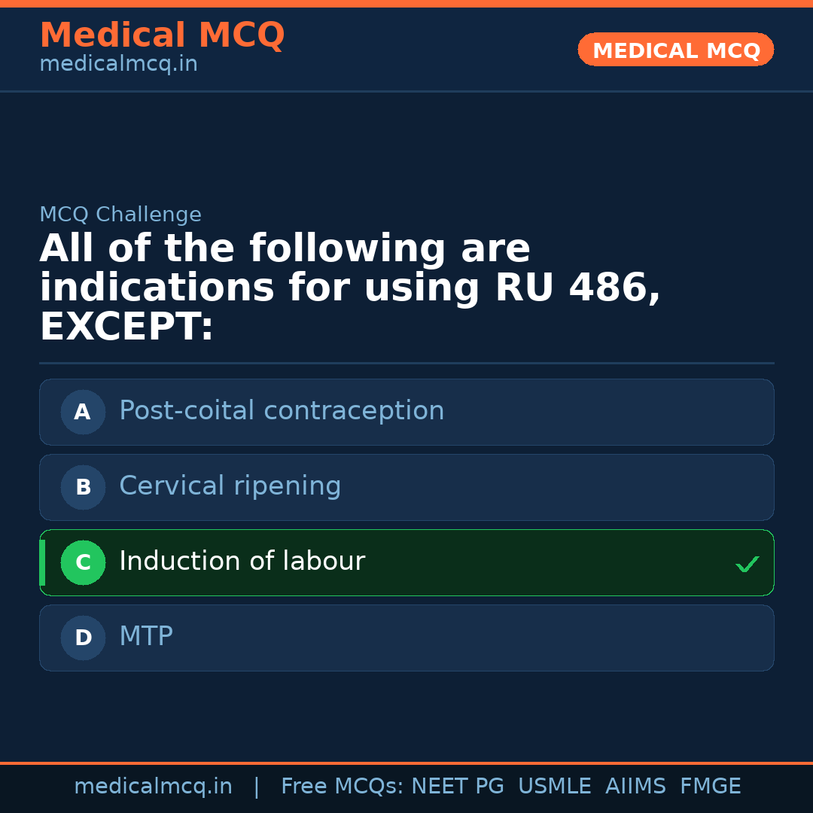
Task: Visit medicalmcq.in link under the header title
Action: 118,65
